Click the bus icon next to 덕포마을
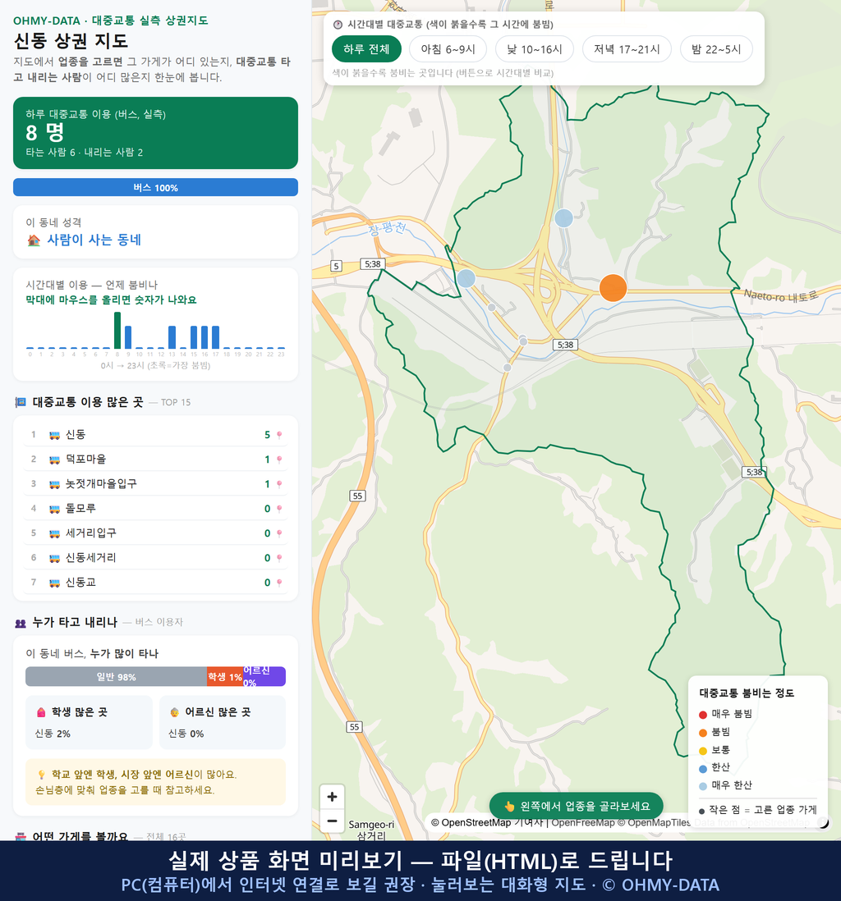 (55, 460)
